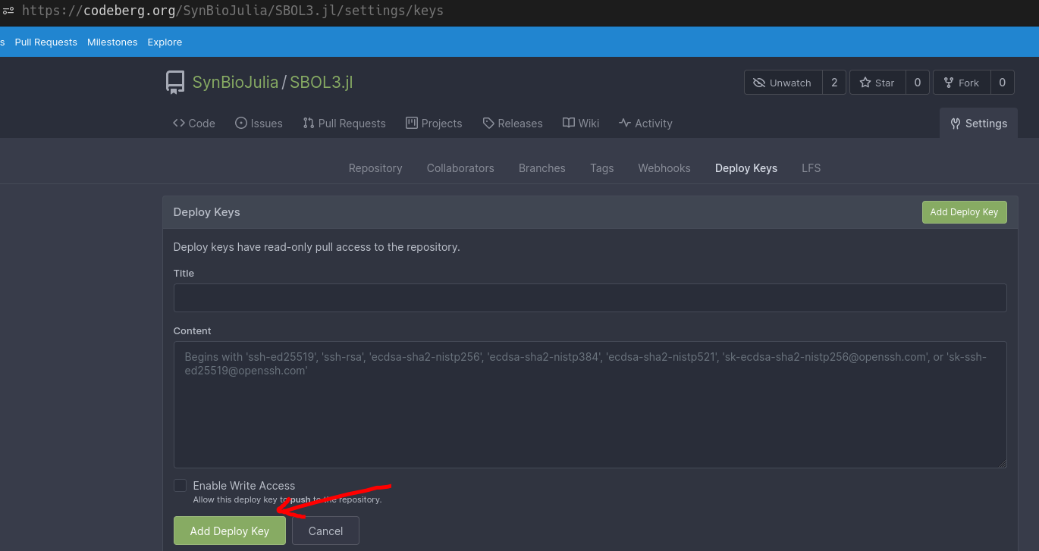Click the eye icon on the Unwatch button
Image resolution: width=1039 pixels, height=551 pixels.
[759, 82]
